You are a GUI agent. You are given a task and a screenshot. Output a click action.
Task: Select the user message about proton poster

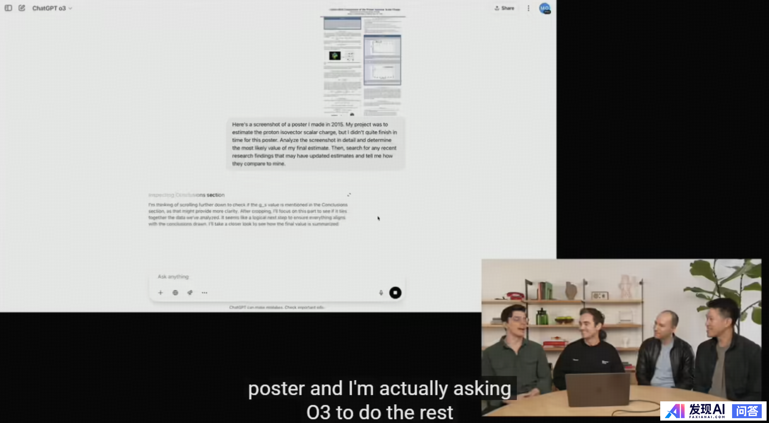pyautogui.click(x=315, y=144)
